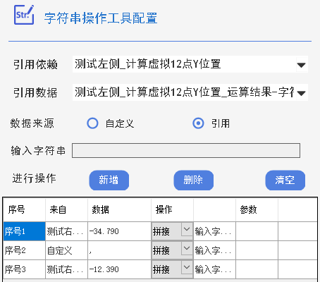Click the 参数 column header
Image resolution: width=320 pixels, height=282 pixels.
point(257,209)
